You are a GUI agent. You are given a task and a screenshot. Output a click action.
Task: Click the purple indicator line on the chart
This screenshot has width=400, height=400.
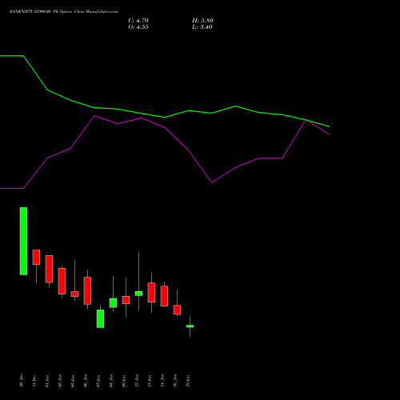click(x=165, y=128)
